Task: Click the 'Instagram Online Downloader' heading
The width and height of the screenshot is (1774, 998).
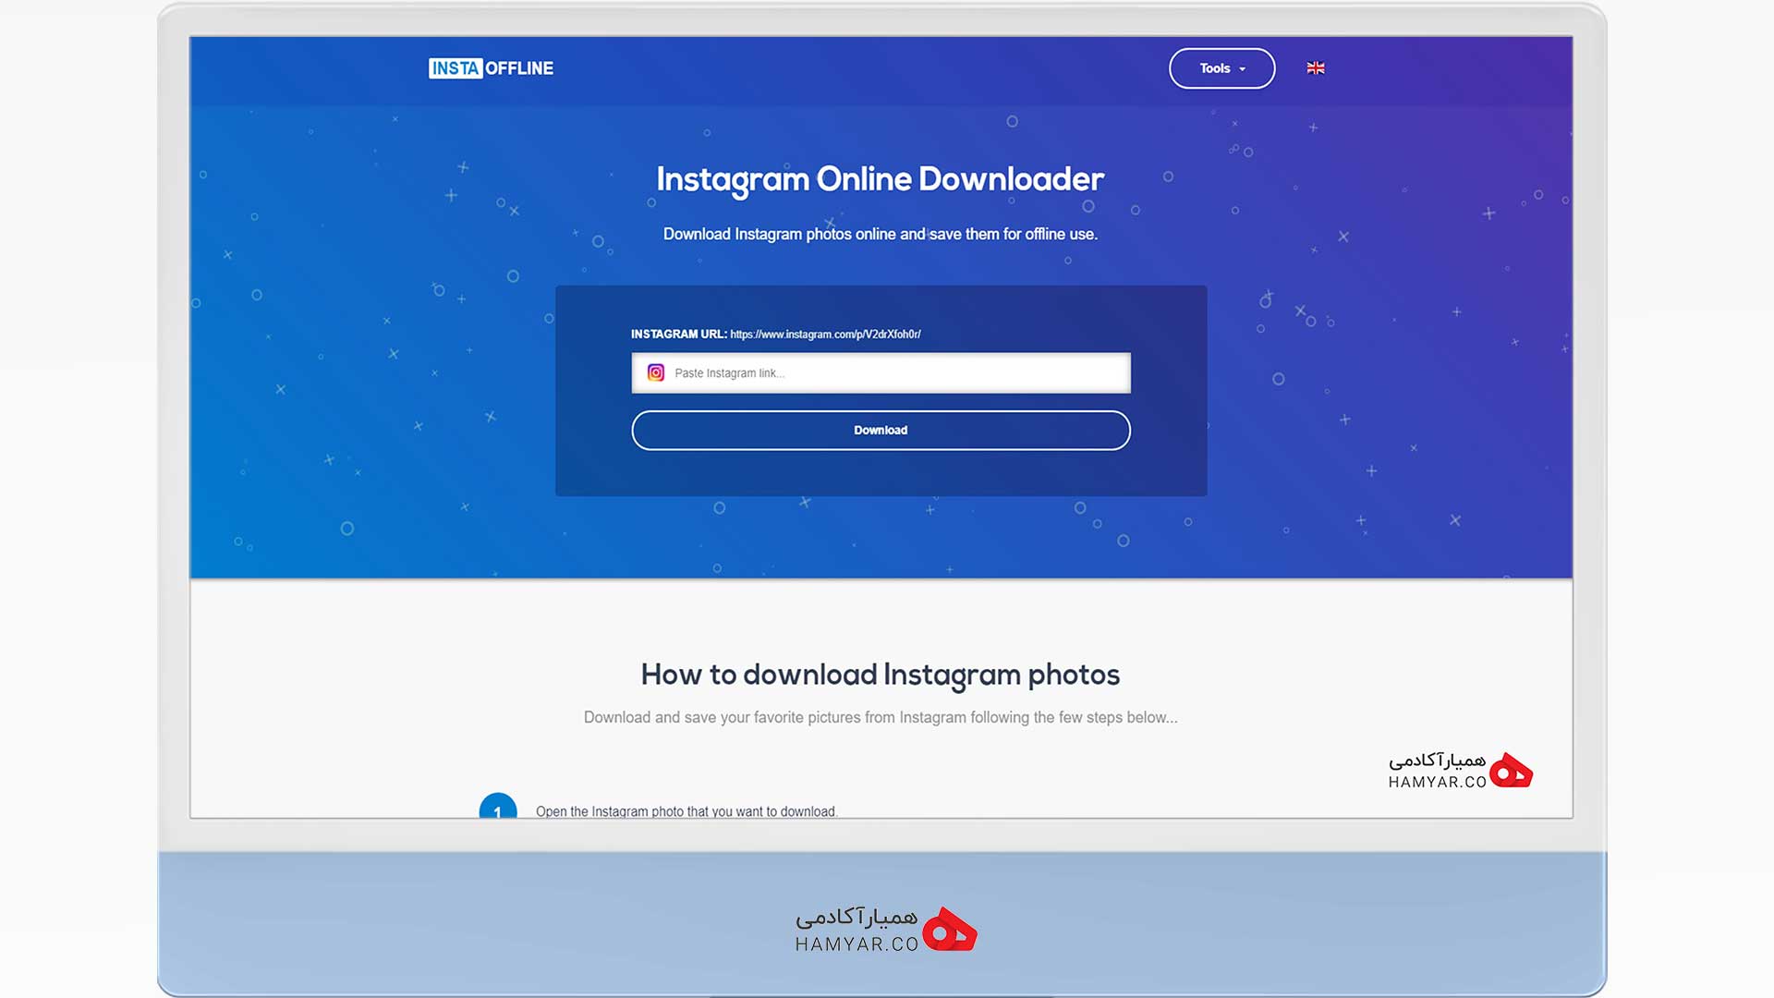Action: (880, 180)
